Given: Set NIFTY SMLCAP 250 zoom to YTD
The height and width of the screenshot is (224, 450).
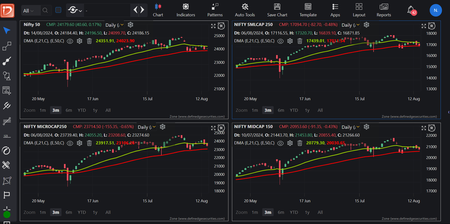Looking at the screenshot, I should [294, 110].
